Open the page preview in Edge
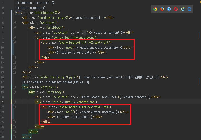The width and height of the screenshot is (201, 140). click(x=189, y=9)
